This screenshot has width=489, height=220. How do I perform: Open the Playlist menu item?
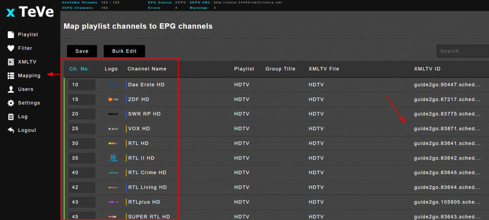coord(28,35)
